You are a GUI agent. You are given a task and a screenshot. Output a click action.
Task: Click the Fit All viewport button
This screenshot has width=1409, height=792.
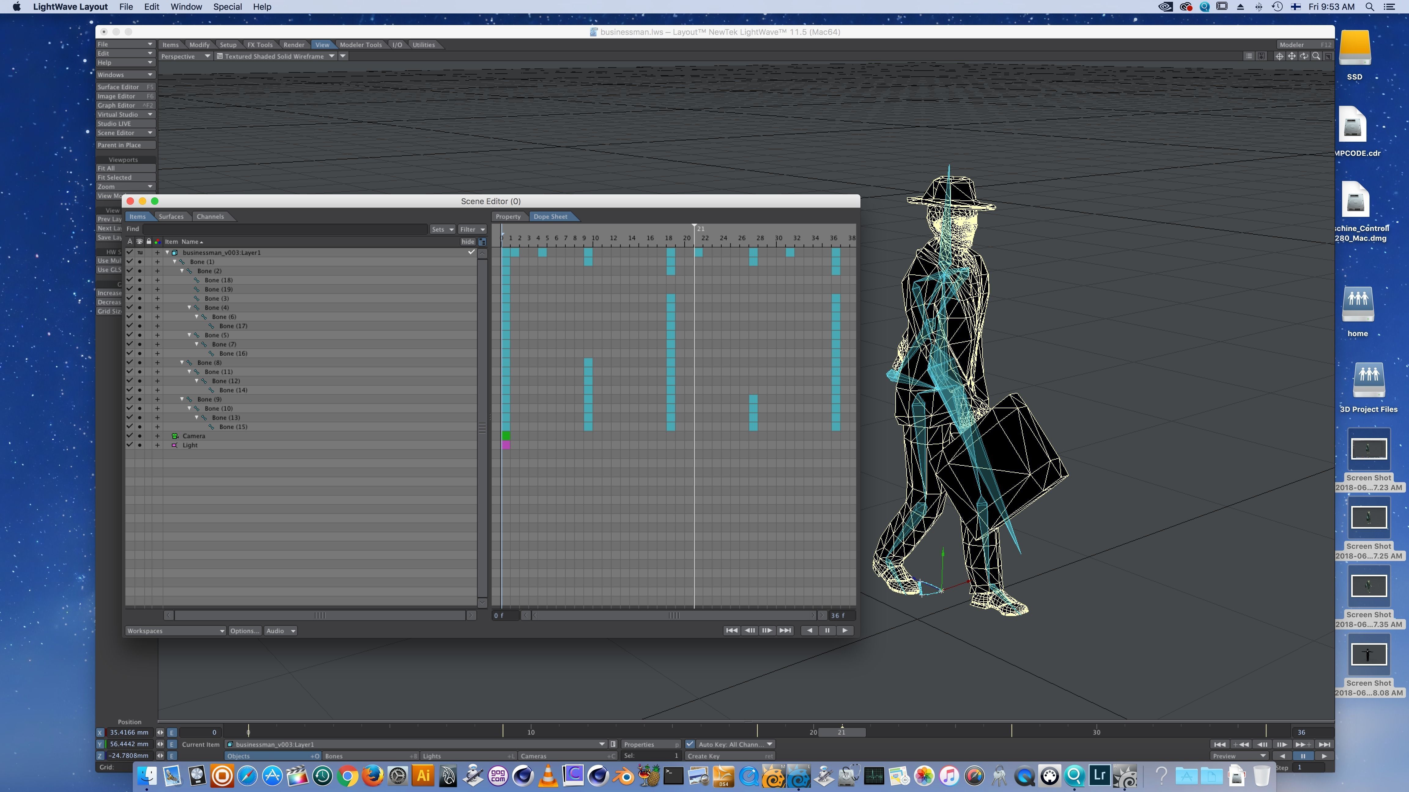point(125,169)
